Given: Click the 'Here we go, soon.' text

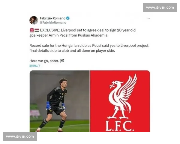Looking at the screenshot, I should 44,61.
